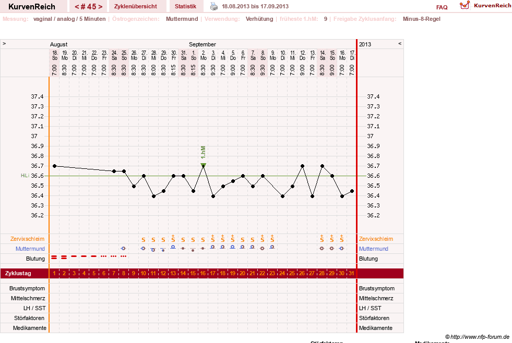Click the left Störfaktoren row label

click(29, 318)
